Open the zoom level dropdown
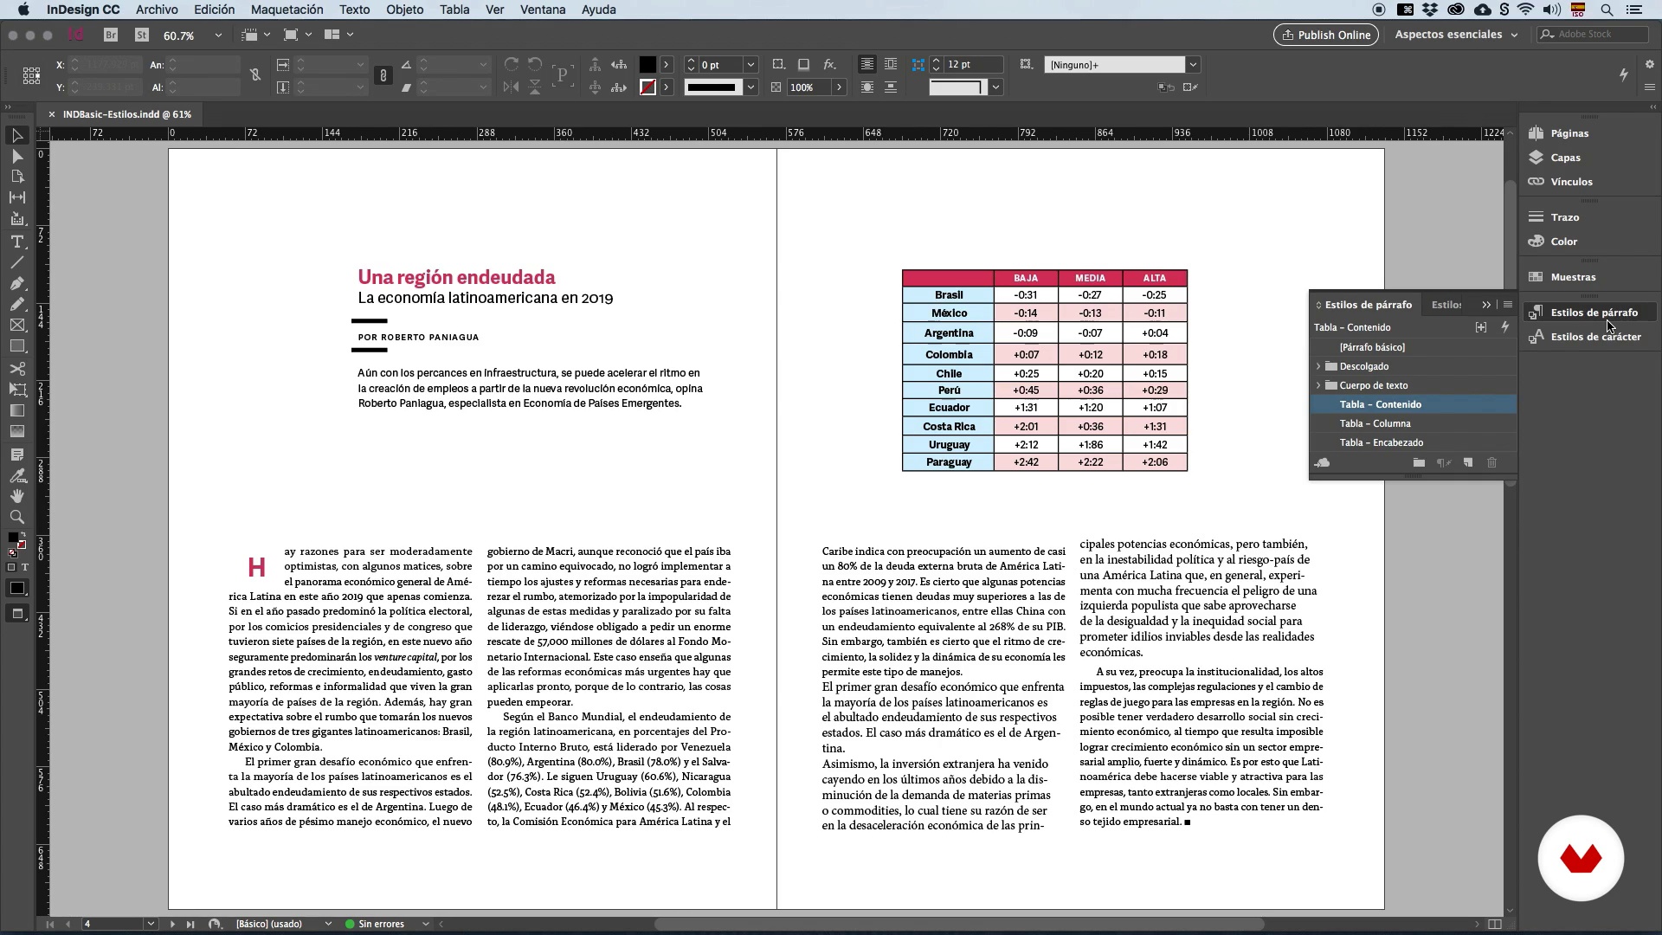 (218, 35)
